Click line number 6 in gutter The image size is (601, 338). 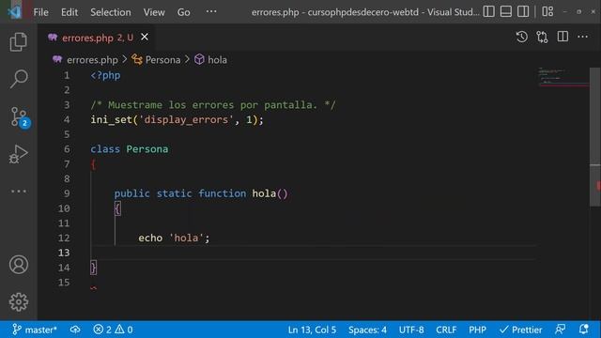pos(67,149)
